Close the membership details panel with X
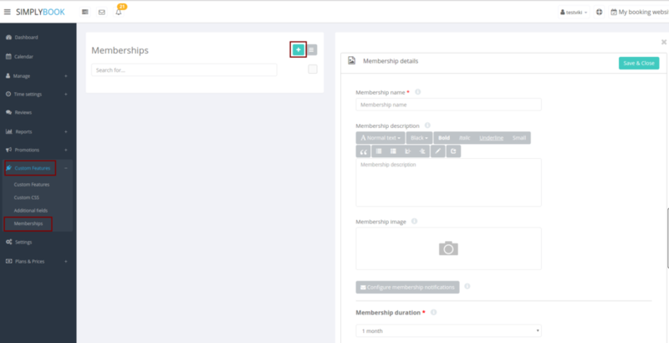 click(663, 42)
